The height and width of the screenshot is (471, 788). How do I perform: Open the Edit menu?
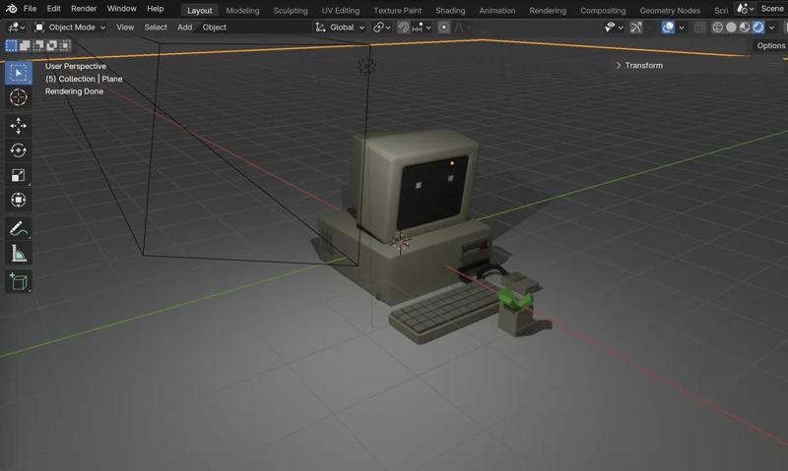click(54, 9)
